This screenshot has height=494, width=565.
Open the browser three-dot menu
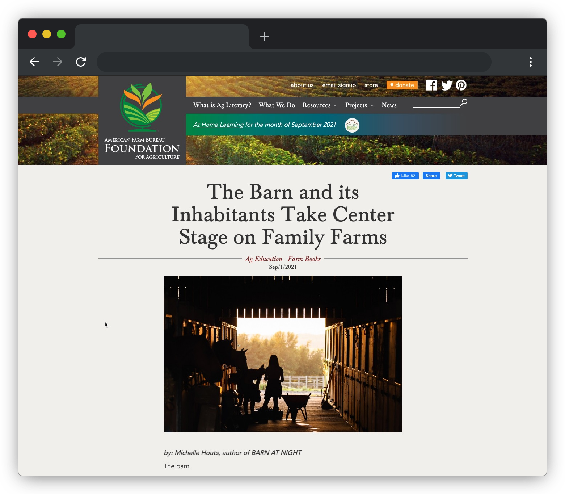(x=531, y=62)
